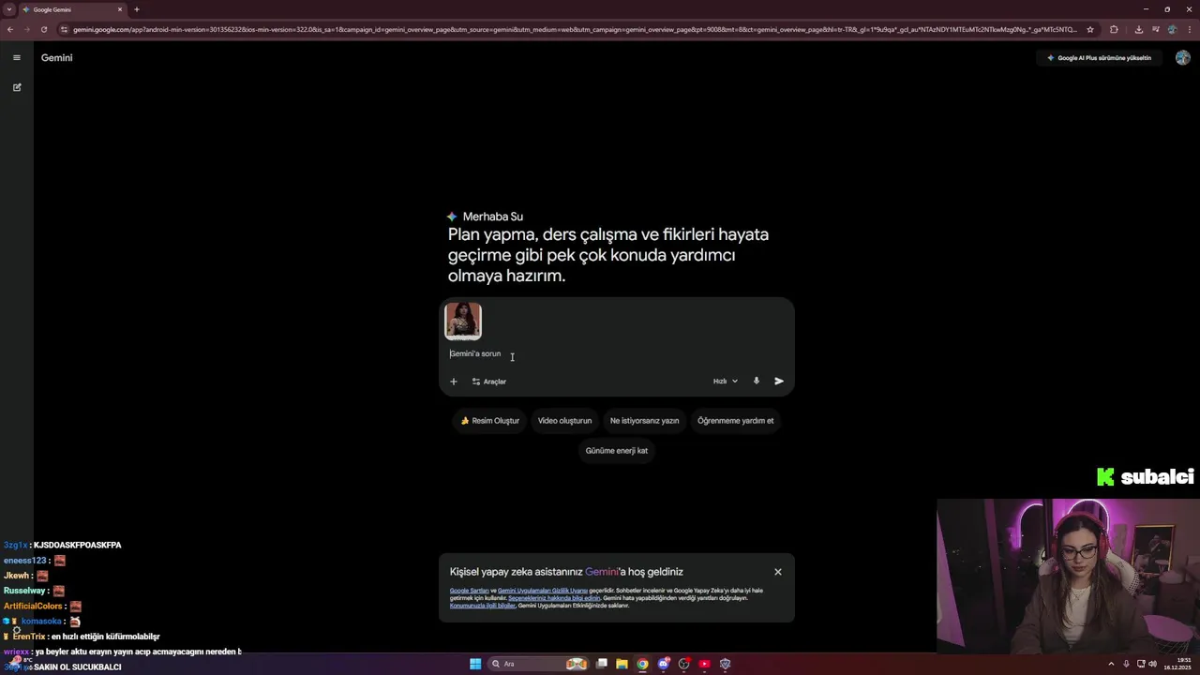Open OBS Studio from the taskbar
1200x675 pixels.
point(683,664)
